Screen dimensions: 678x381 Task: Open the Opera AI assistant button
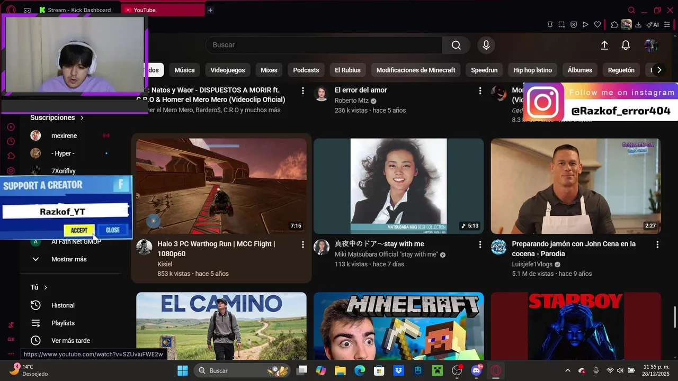click(653, 24)
